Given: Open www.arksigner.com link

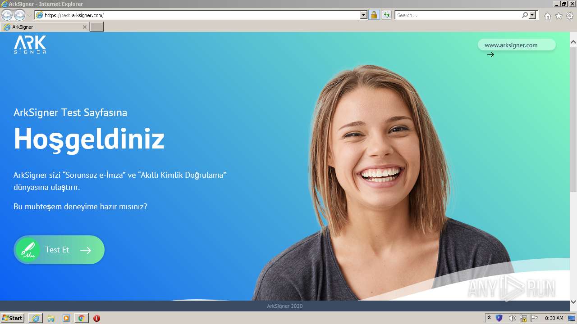Looking at the screenshot, I should [517, 45].
